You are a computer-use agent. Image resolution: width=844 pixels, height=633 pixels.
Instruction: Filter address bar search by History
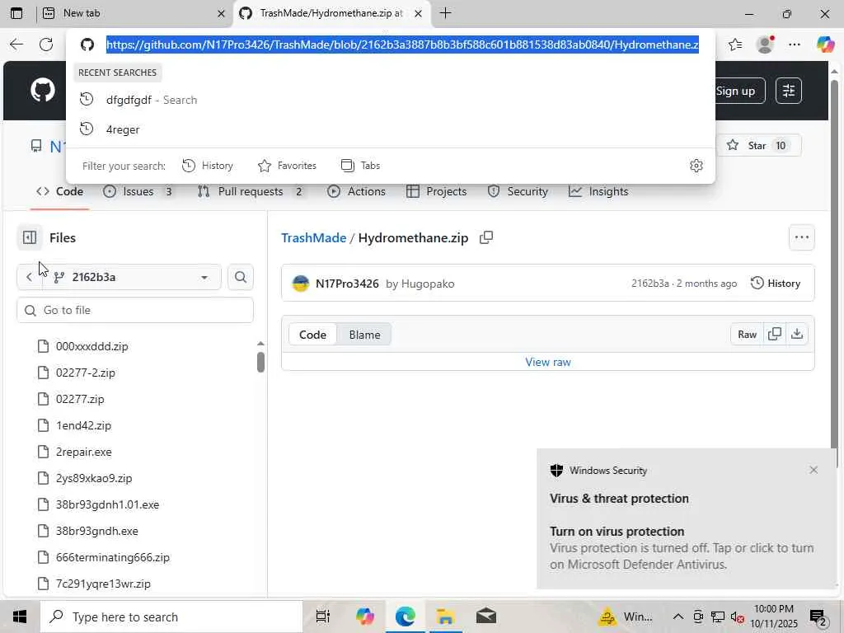[207, 166]
